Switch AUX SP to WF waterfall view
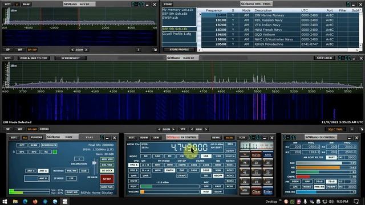The height and width of the screenshot is (205, 365). (20, 50)
